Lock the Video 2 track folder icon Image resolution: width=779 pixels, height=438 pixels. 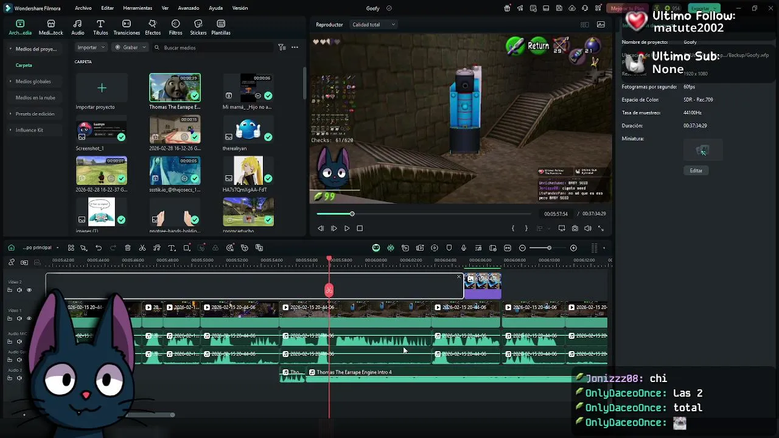10,290
